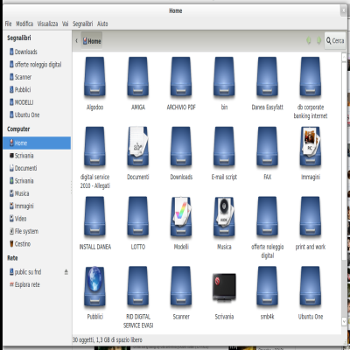Click the green forward arrow in toolbar
The image size is (350, 350).
tap(319, 40)
